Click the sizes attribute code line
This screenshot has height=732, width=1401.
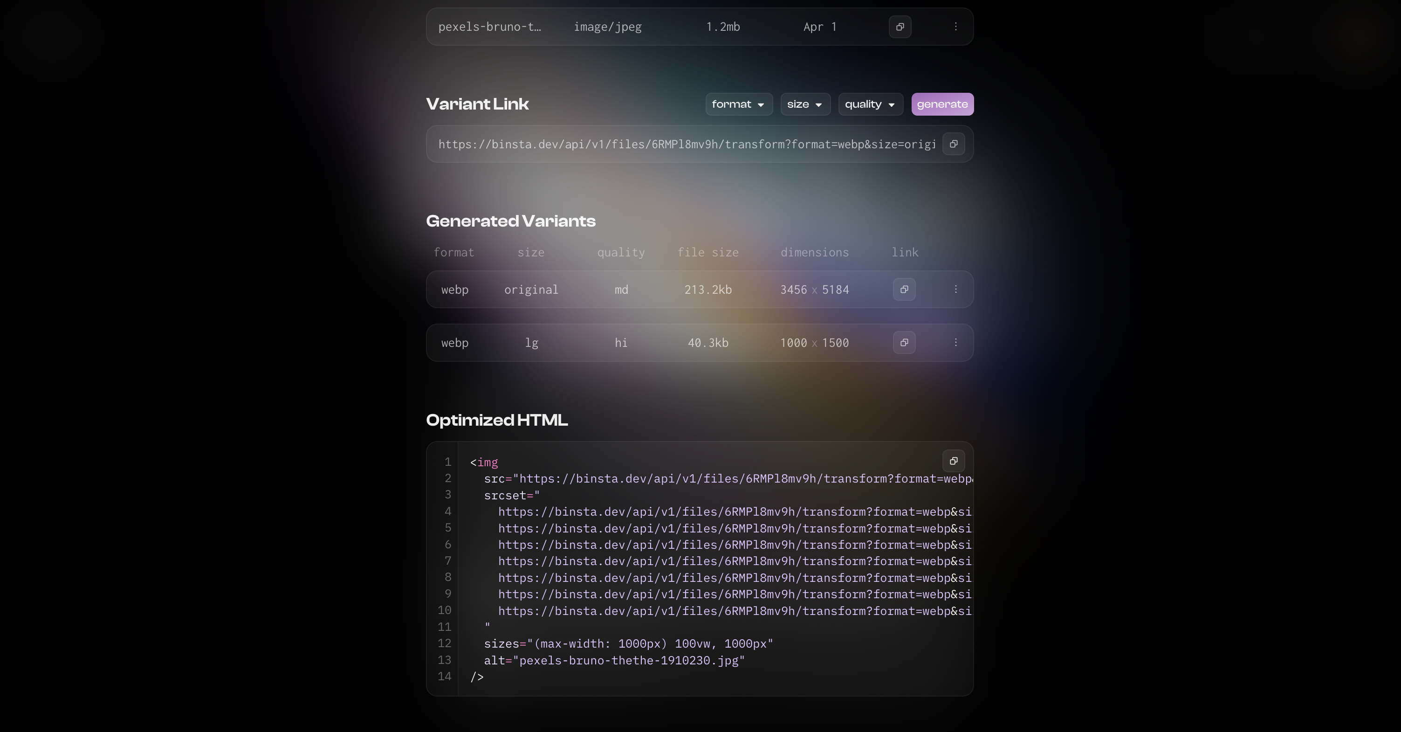tap(629, 644)
